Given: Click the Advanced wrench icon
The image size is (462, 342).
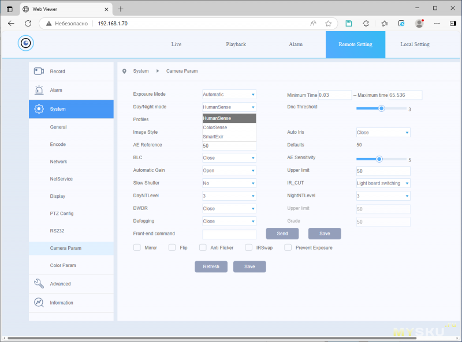Looking at the screenshot, I should coord(39,283).
